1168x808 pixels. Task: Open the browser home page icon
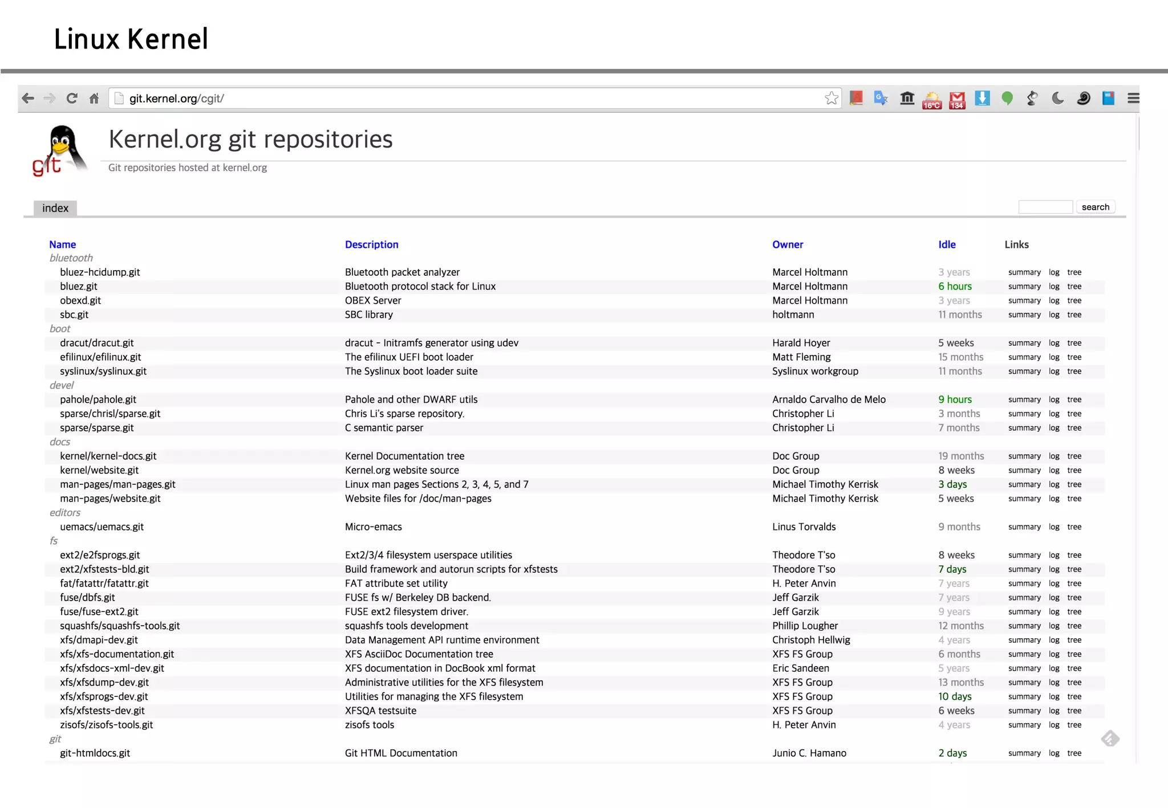click(x=94, y=99)
